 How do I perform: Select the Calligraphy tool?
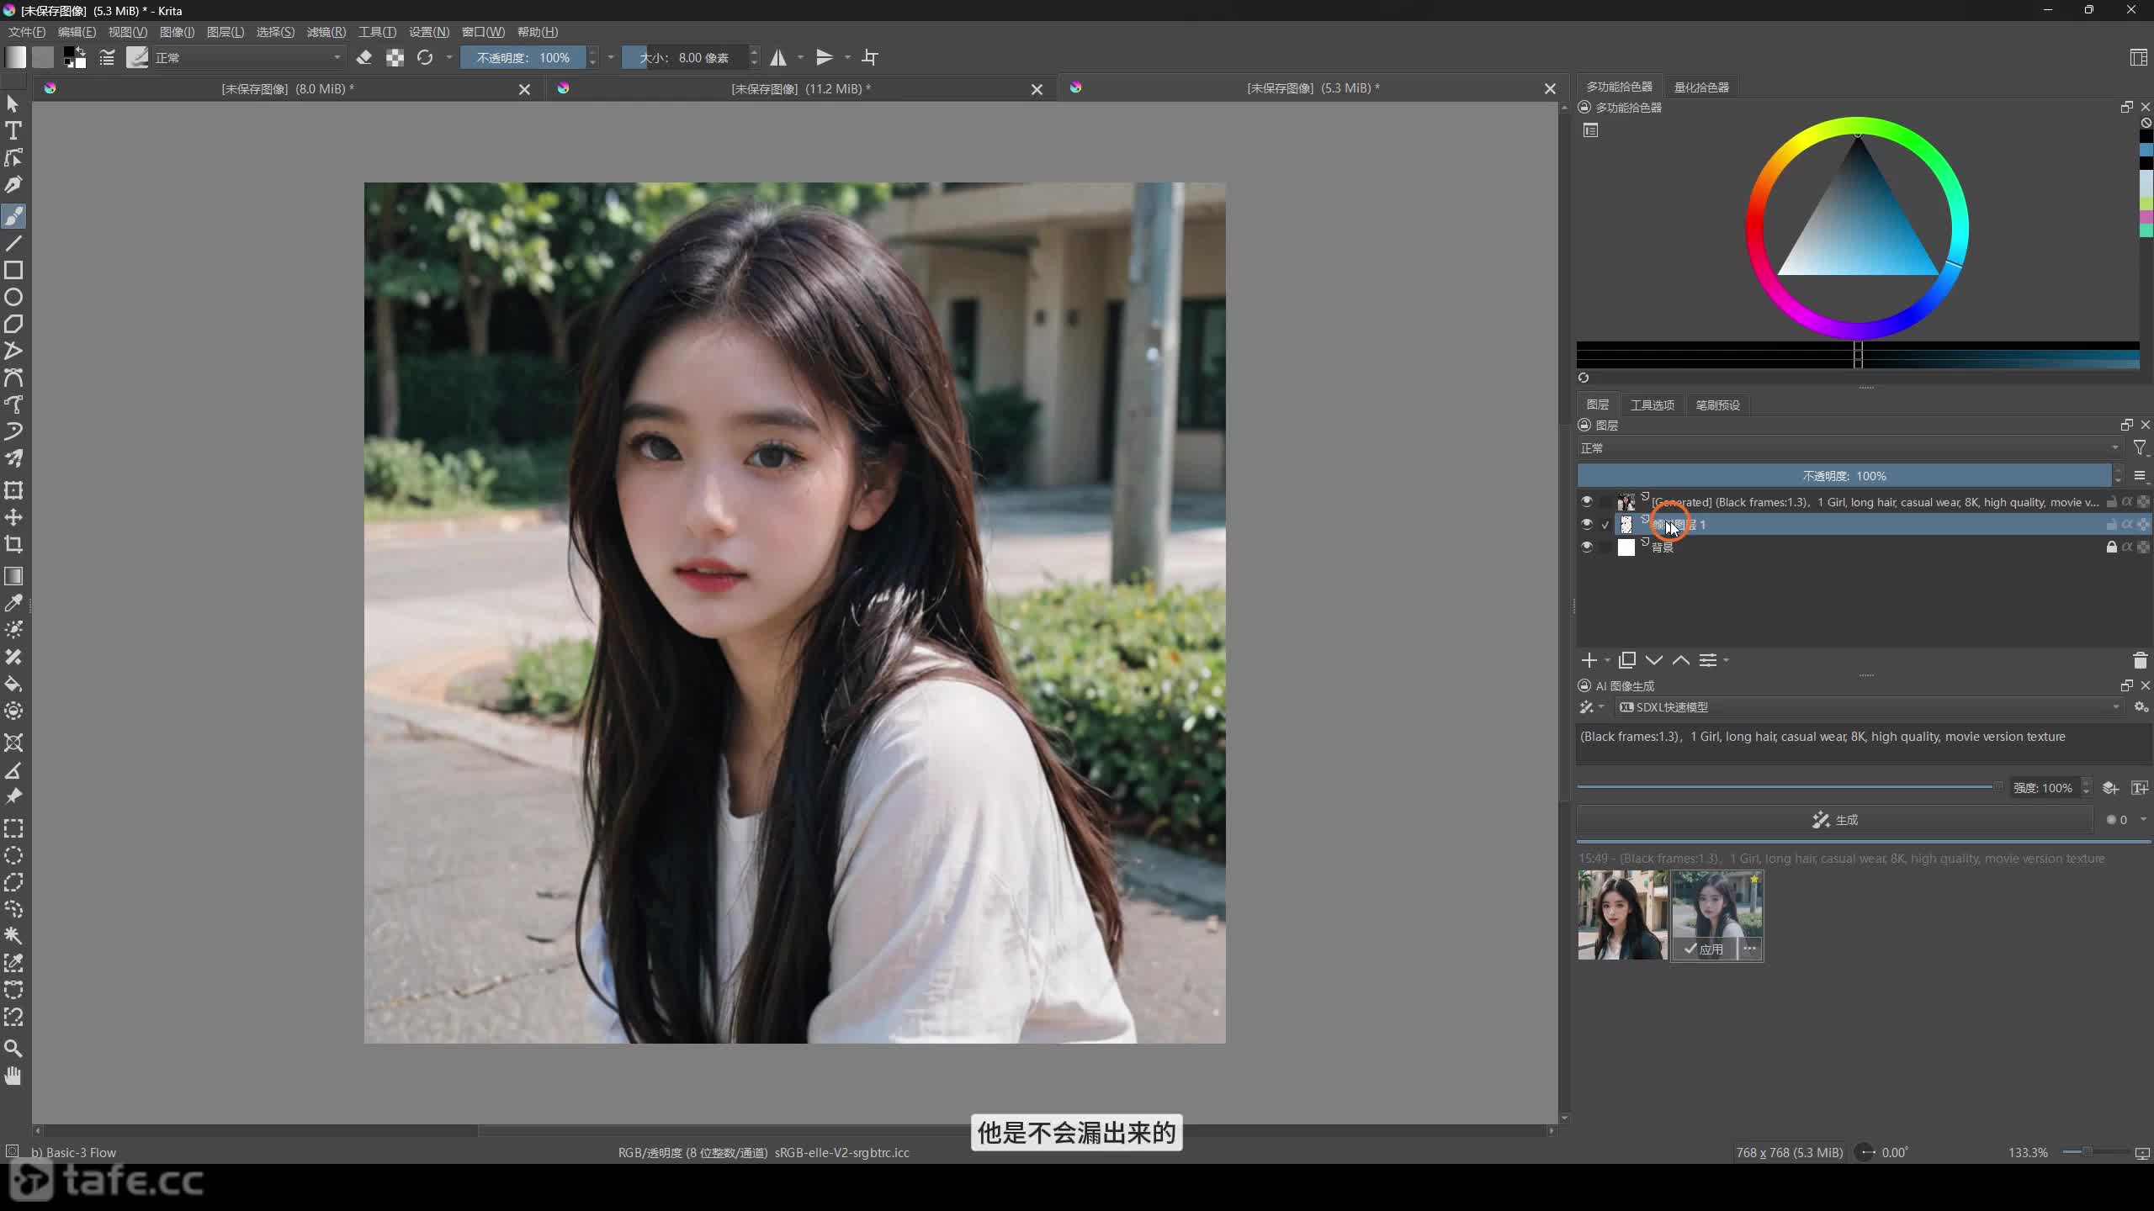tap(13, 184)
